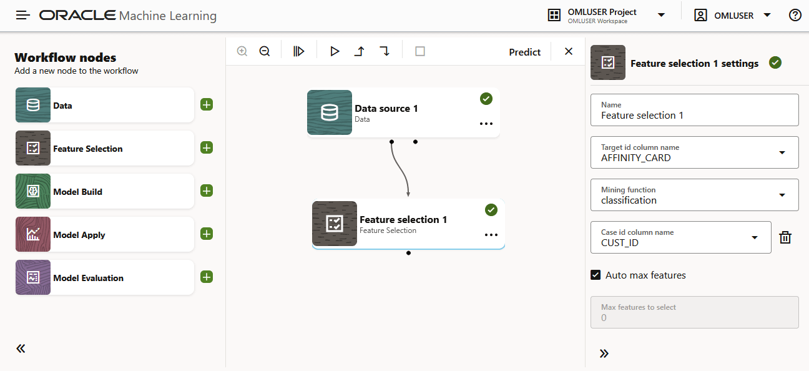Click the Model Apply workflow node card

click(x=105, y=234)
